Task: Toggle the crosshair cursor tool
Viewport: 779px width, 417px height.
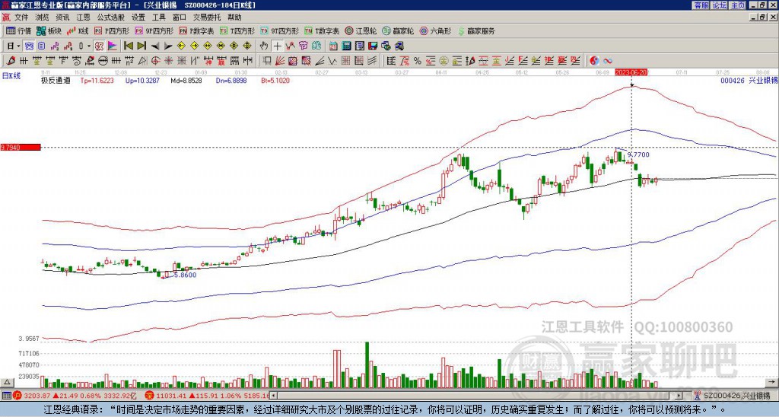Action: point(277,46)
